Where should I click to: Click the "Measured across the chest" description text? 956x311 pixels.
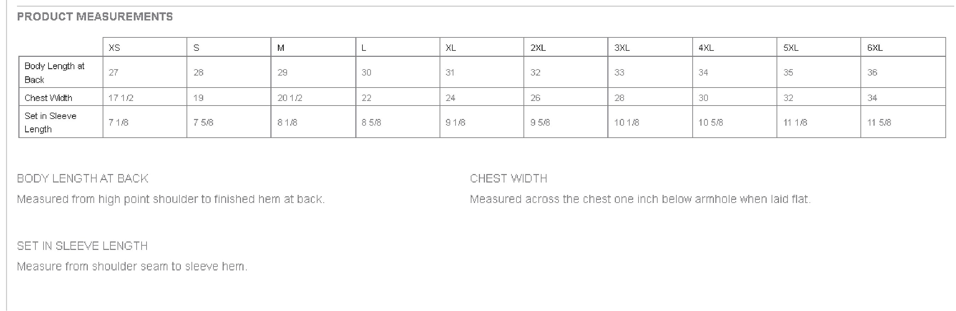tap(640, 199)
